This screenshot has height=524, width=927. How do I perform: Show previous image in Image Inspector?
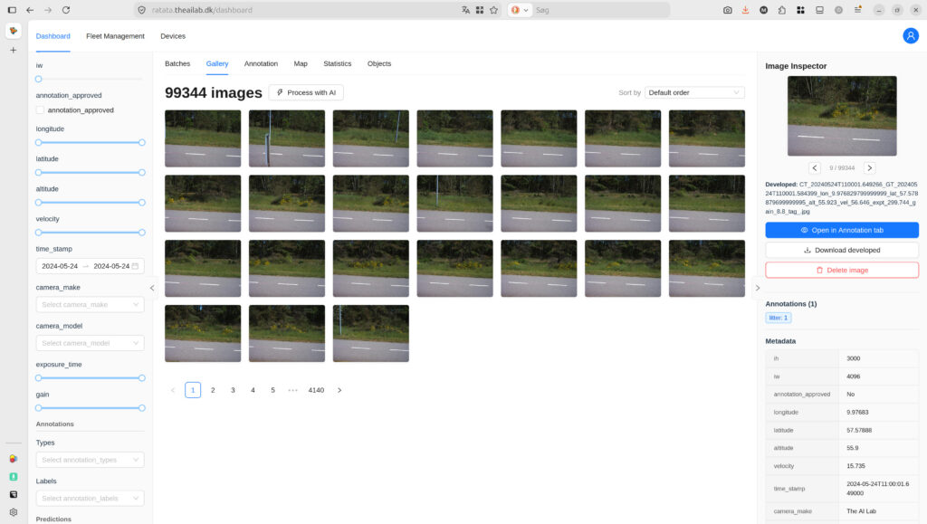click(815, 167)
